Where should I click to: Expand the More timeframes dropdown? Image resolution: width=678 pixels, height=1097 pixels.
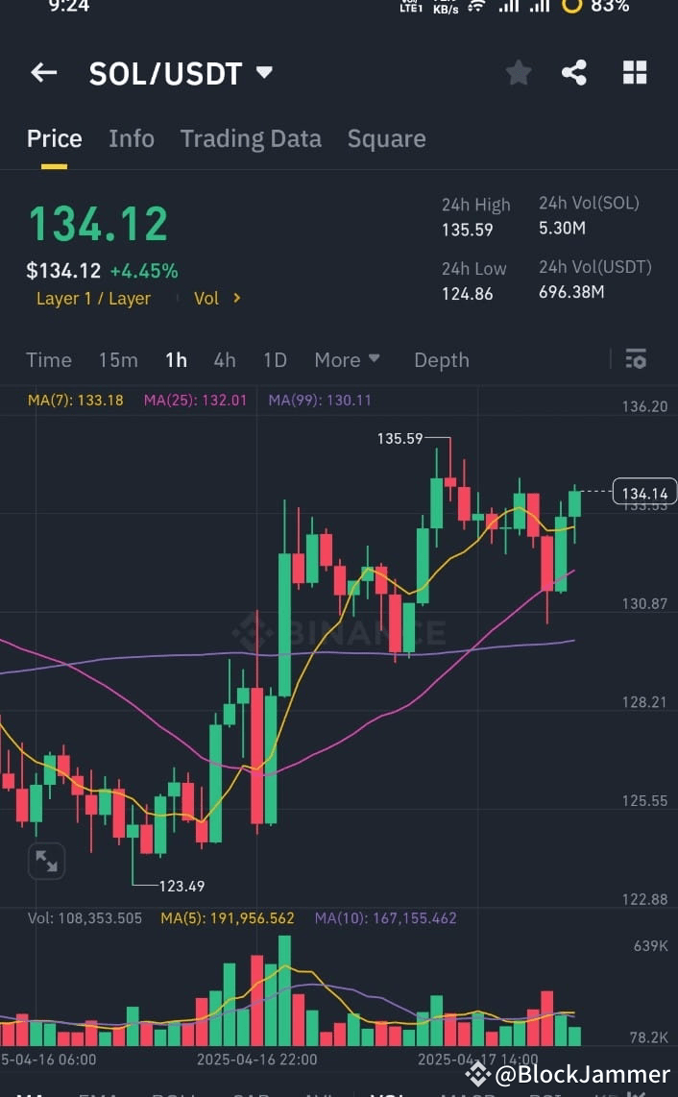pos(347,359)
